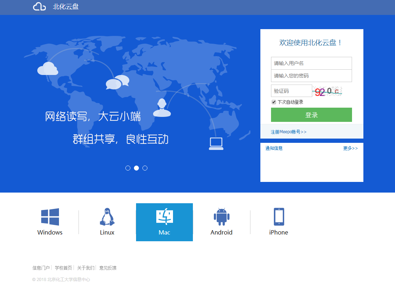
Task: Click the chat bubbles icon on the map
Action: [x=118, y=82]
